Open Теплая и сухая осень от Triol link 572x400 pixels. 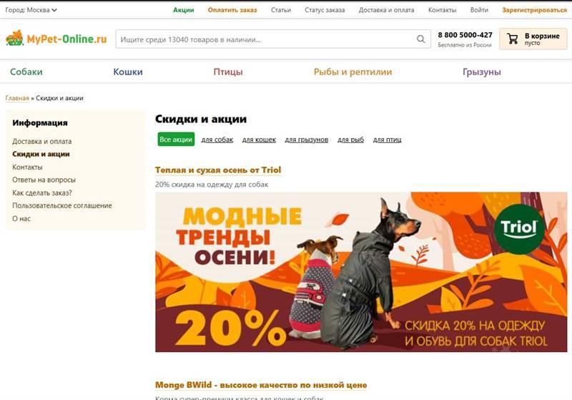[x=218, y=170]
